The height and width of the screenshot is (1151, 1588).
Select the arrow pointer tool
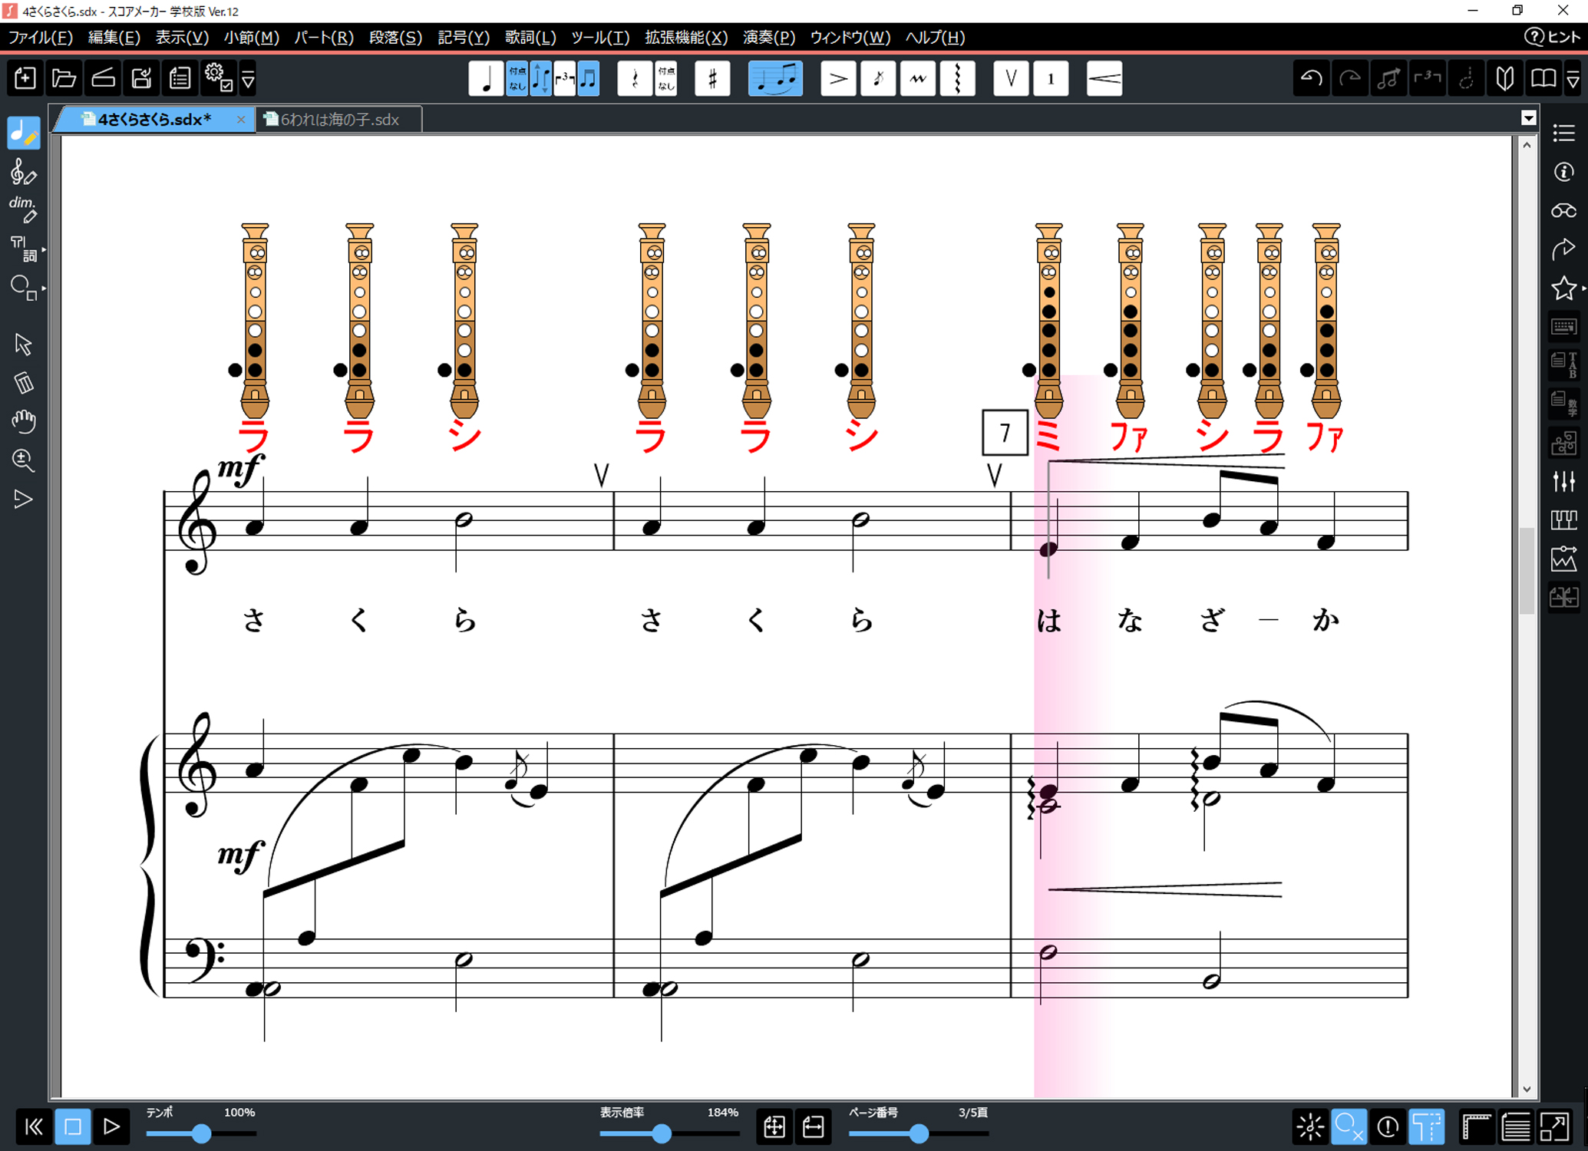tap(24, 345)
